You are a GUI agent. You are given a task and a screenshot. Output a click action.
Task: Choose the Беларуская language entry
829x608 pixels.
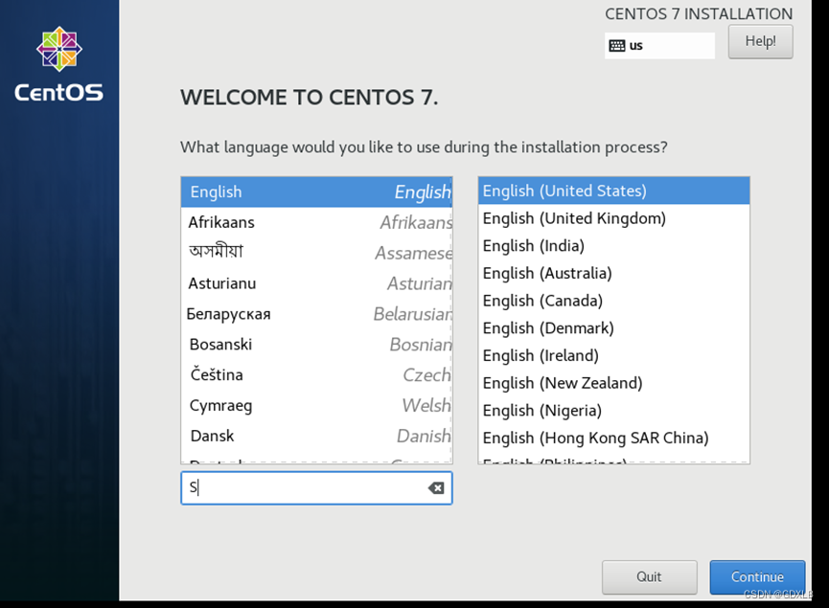(227, 313)
